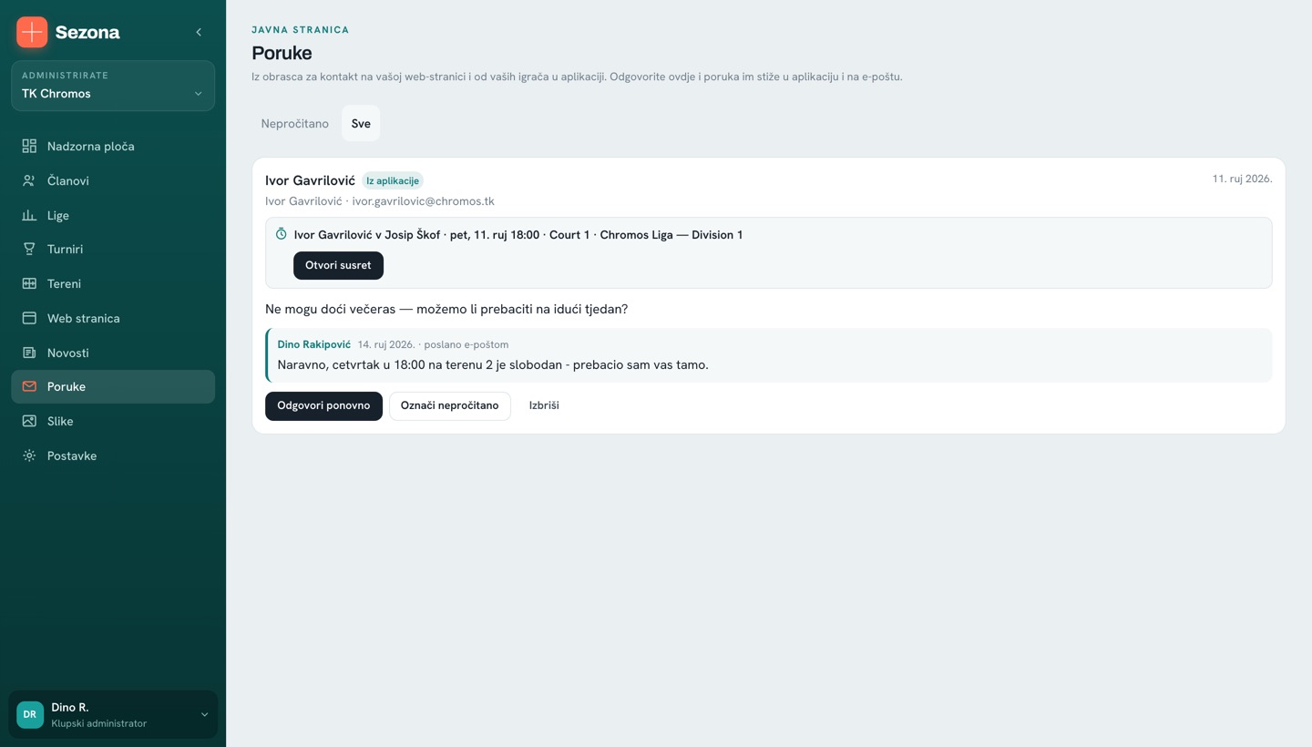Click the message date 11. ruj 2026.

coord(1242,179)
